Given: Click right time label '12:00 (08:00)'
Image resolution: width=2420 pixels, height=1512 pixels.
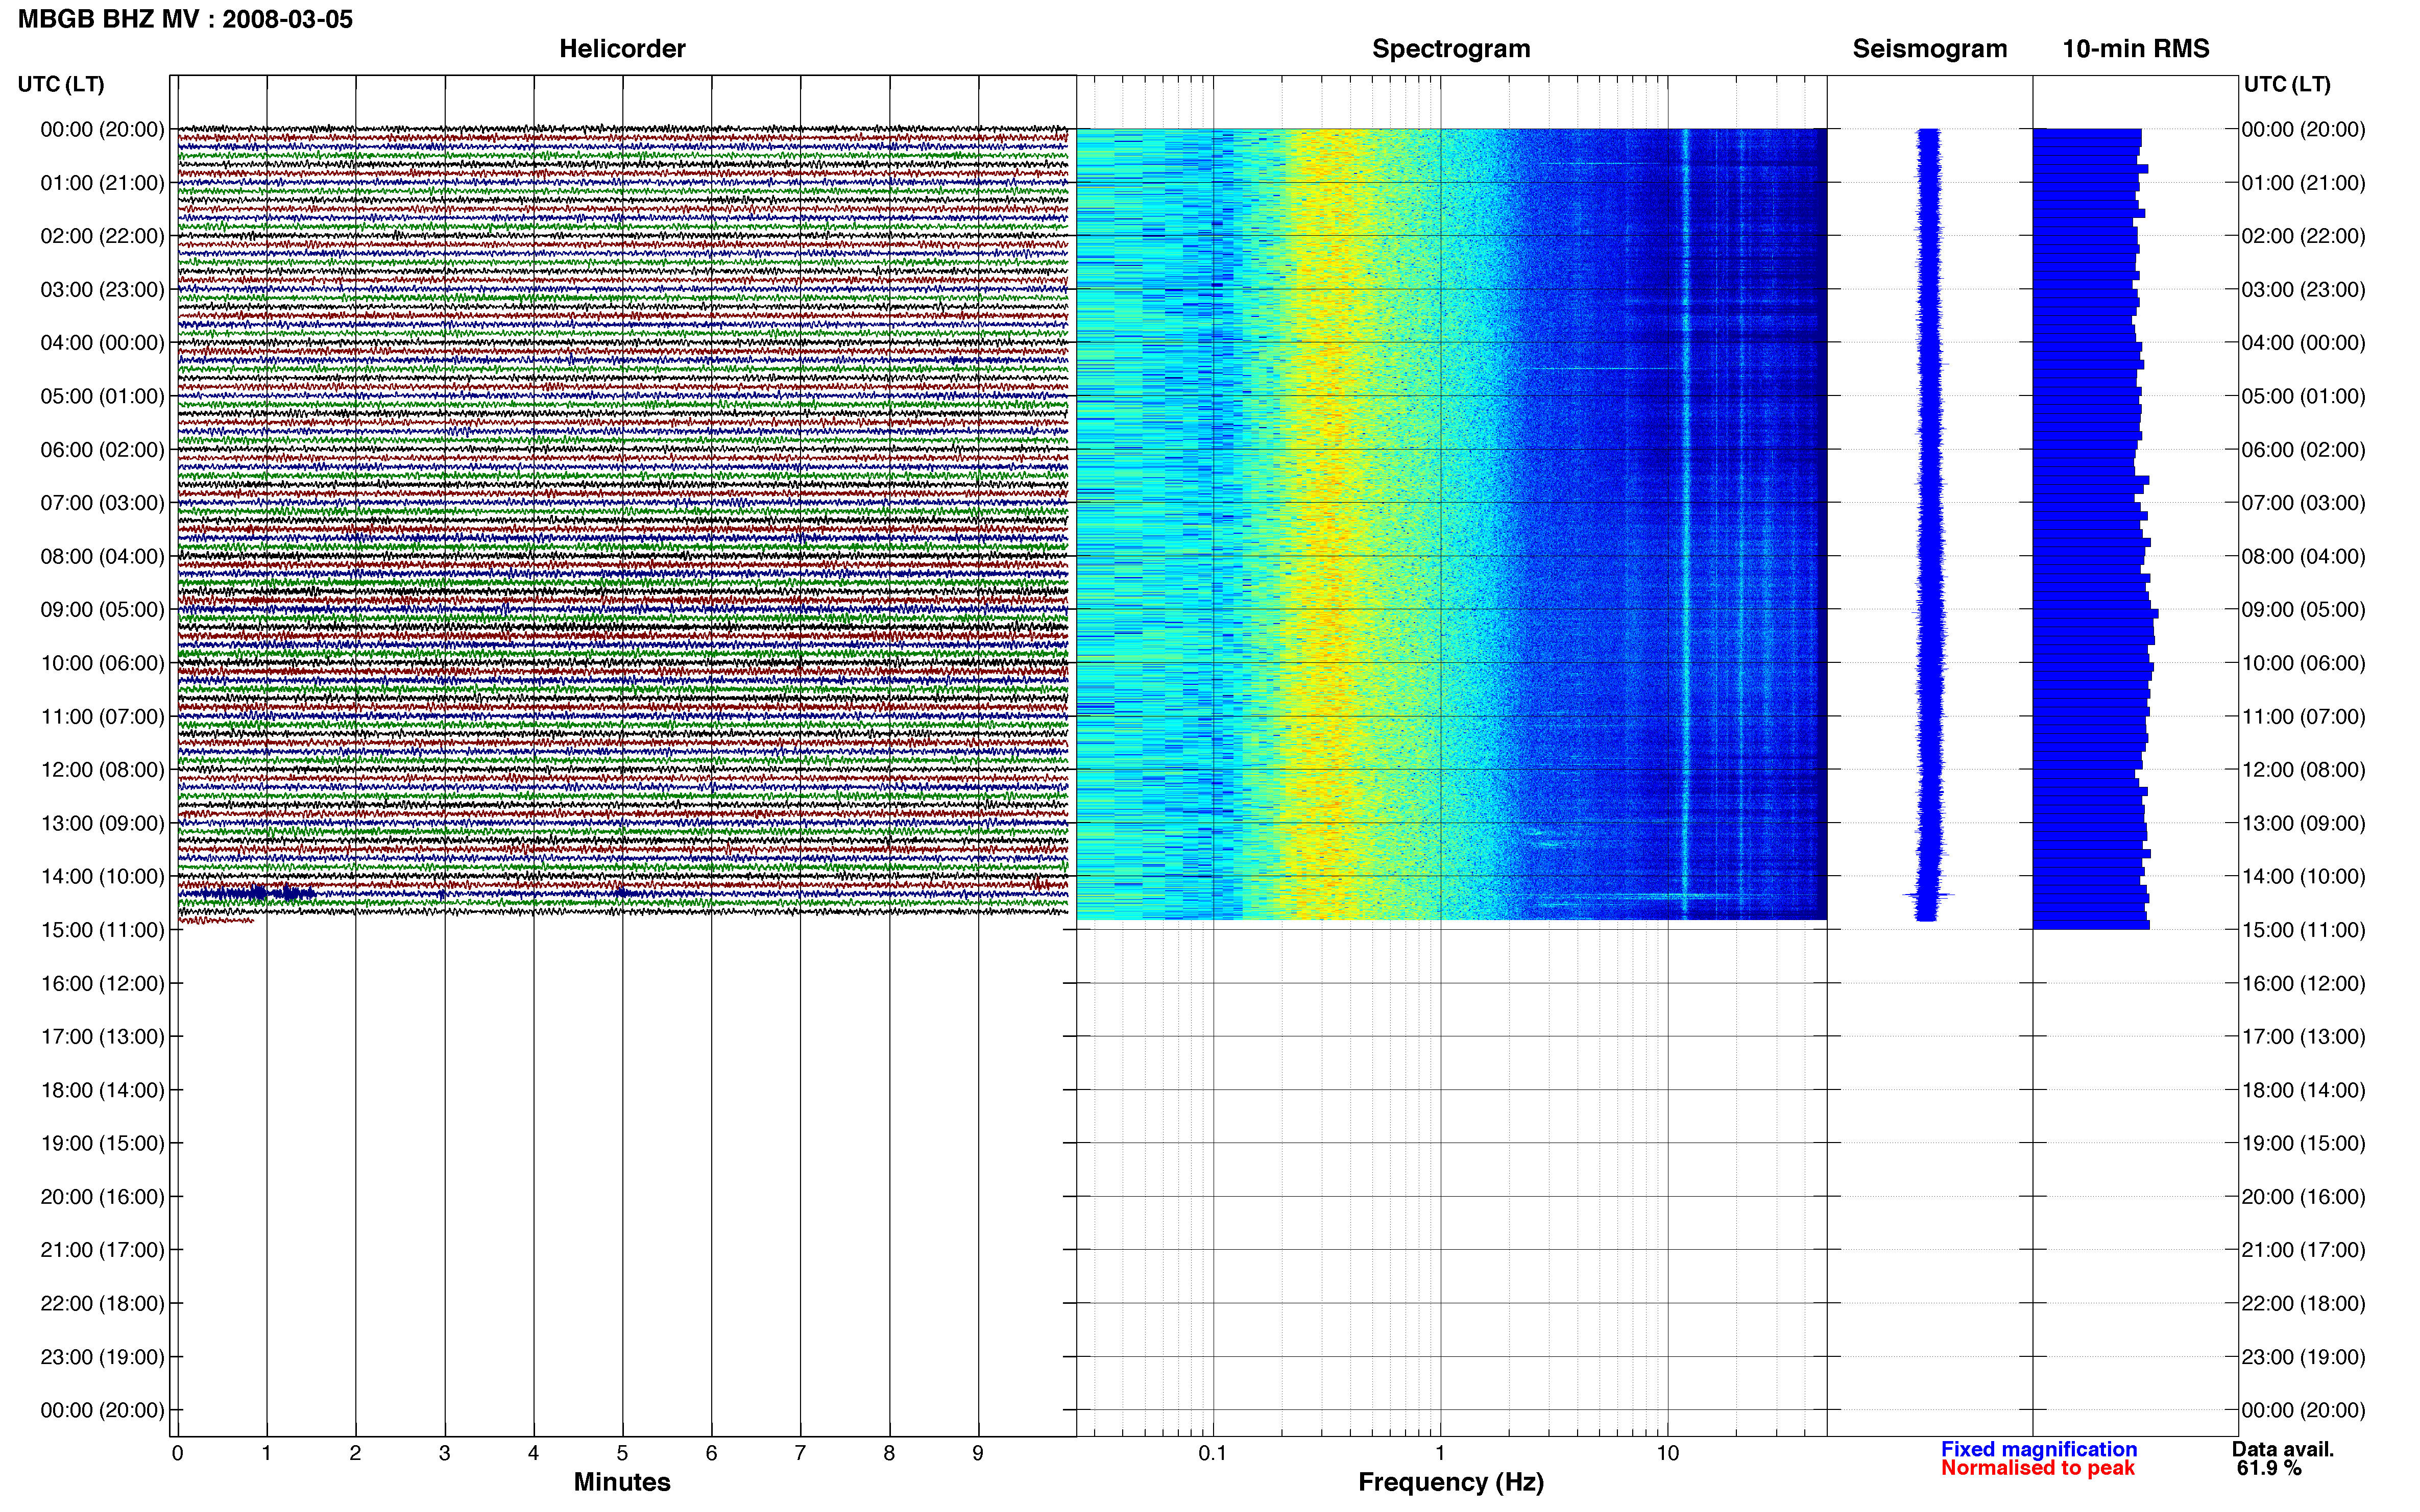Looking at the screenshot, I should [2303, 770].
